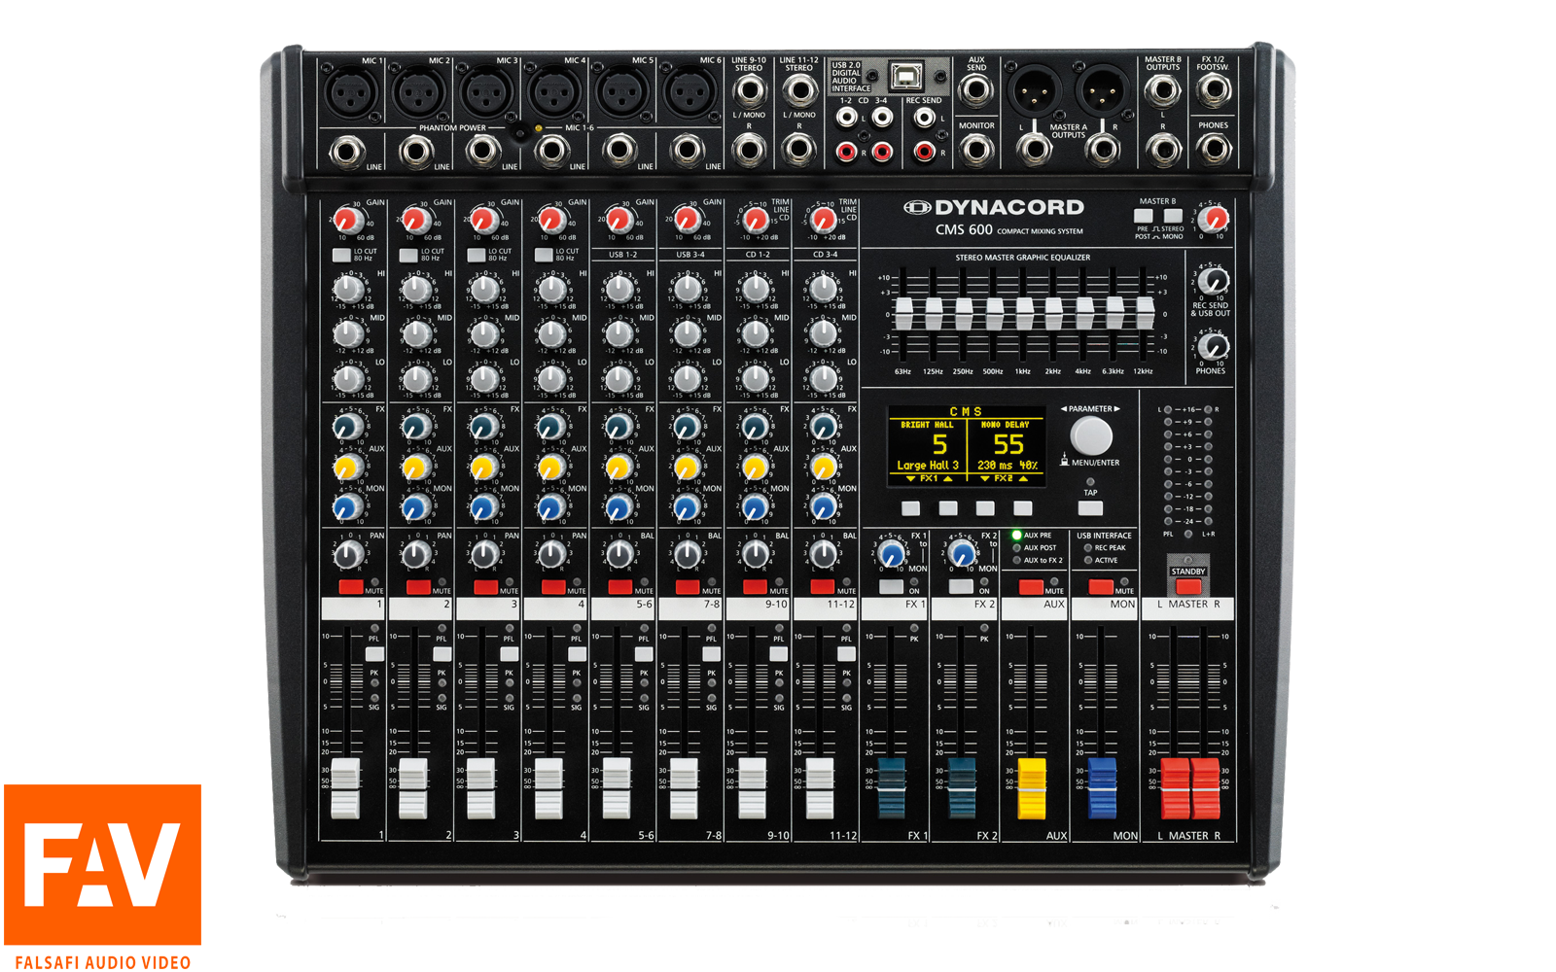Mute channel 11-12 with red MUTE button

pyautogui.click(x=823, y=587)
